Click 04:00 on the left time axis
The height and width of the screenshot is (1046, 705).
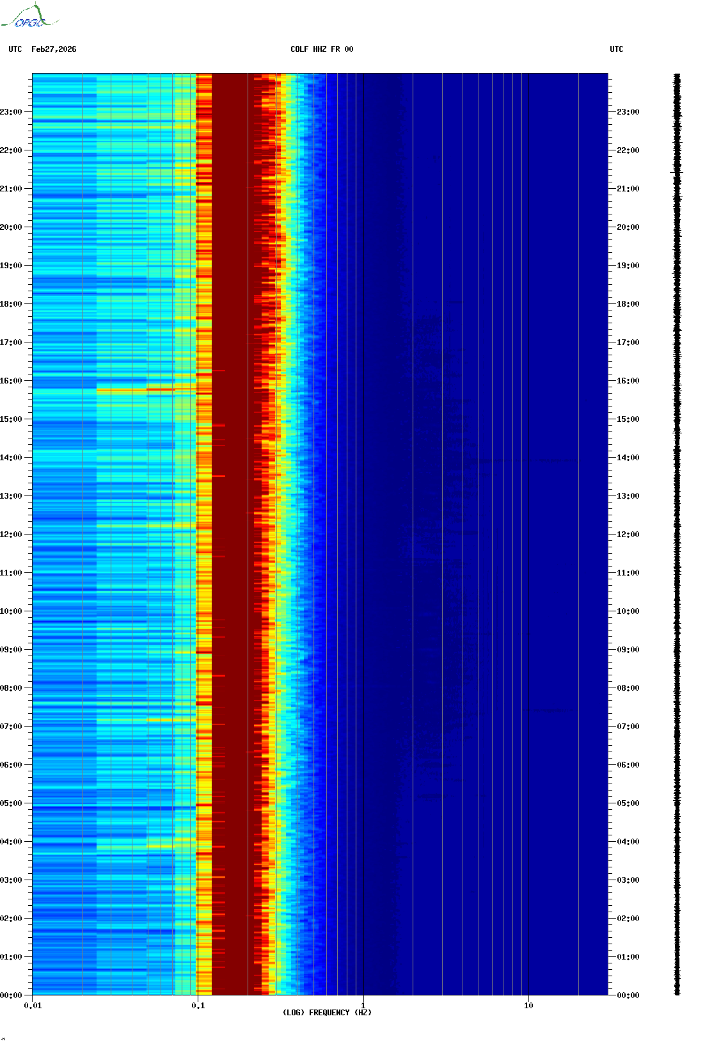pos(11,842)
